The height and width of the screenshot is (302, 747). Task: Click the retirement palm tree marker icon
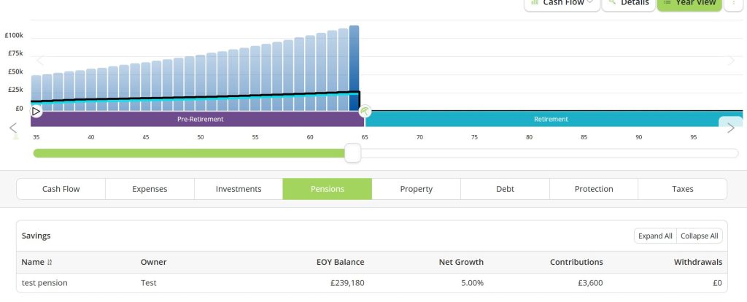365,112
